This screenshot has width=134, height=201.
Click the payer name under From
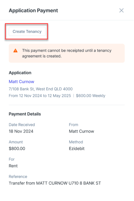pos(81,131)
